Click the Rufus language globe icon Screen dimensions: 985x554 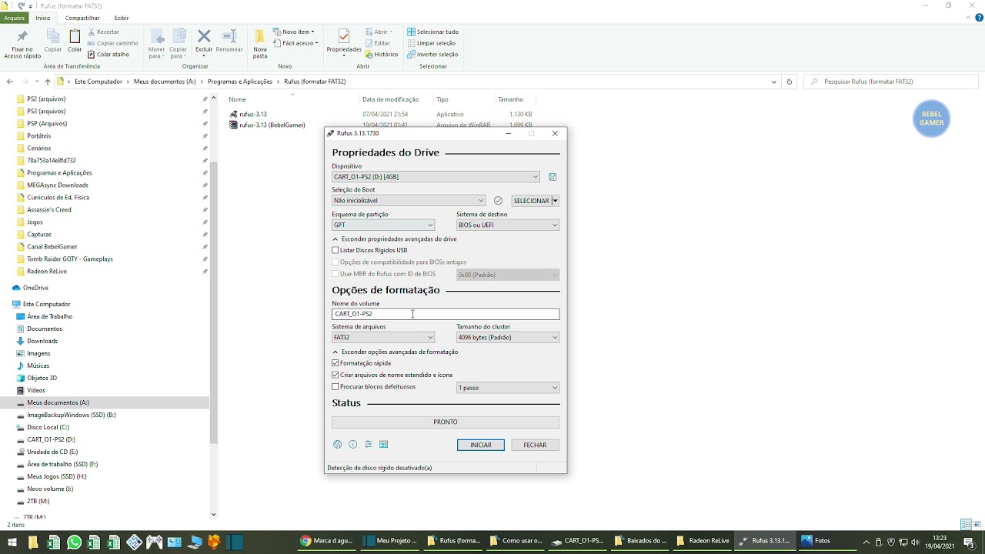[x=337, y=445]
